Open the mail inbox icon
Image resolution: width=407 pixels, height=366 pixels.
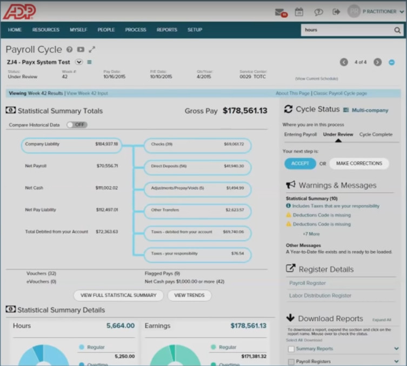pyautogui.click(x=281, y=12)
